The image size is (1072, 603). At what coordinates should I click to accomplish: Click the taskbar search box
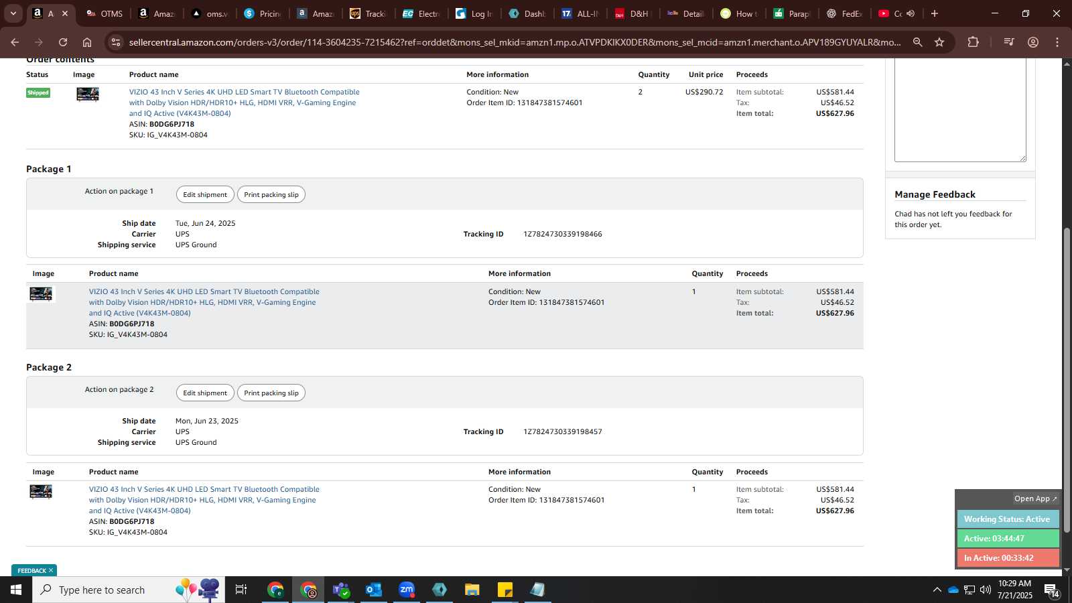(129, 590)
